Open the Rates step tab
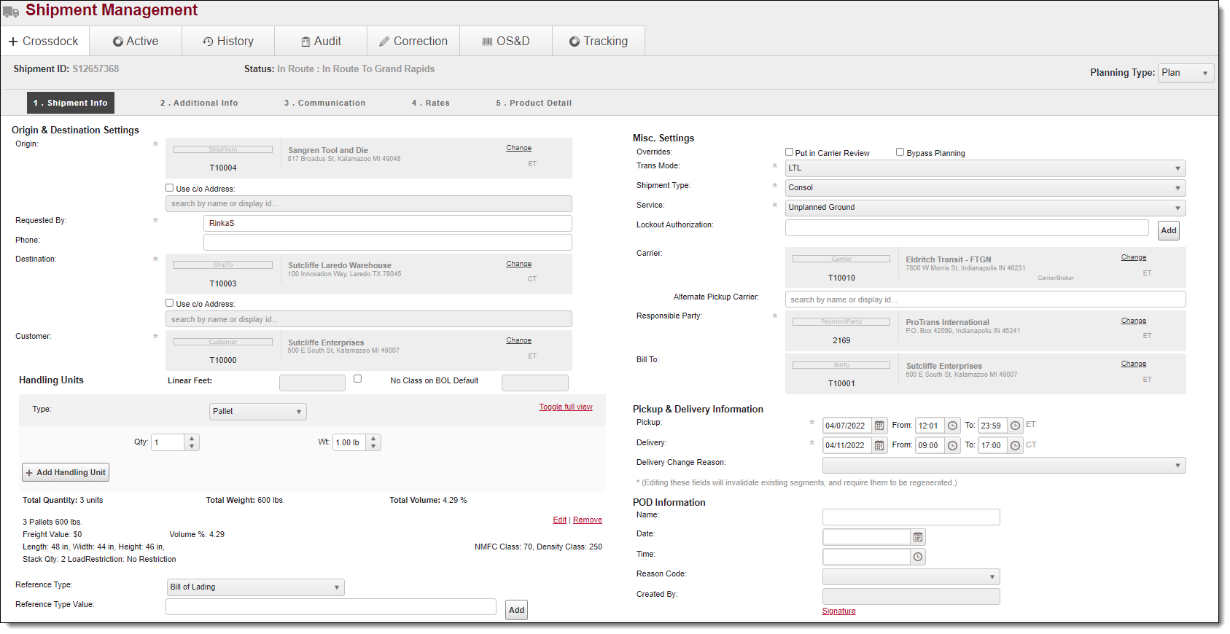Screen dimensions: 1230x634 pos(430,103)
